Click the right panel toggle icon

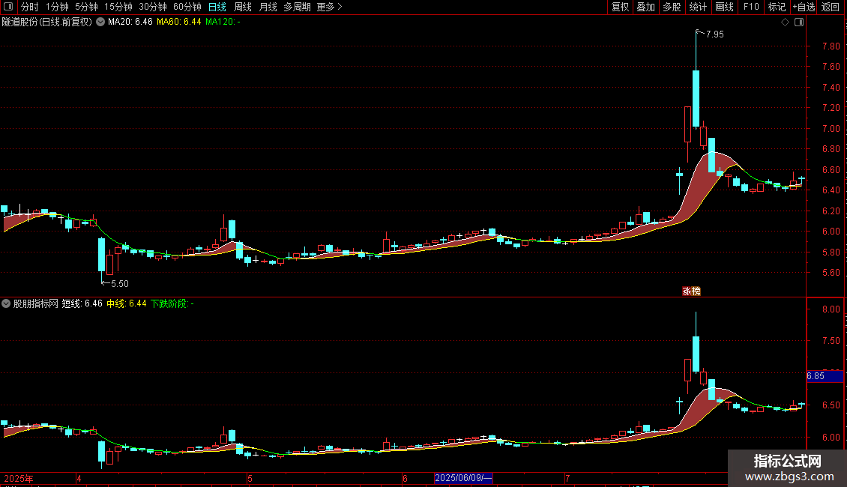point(799,22)
